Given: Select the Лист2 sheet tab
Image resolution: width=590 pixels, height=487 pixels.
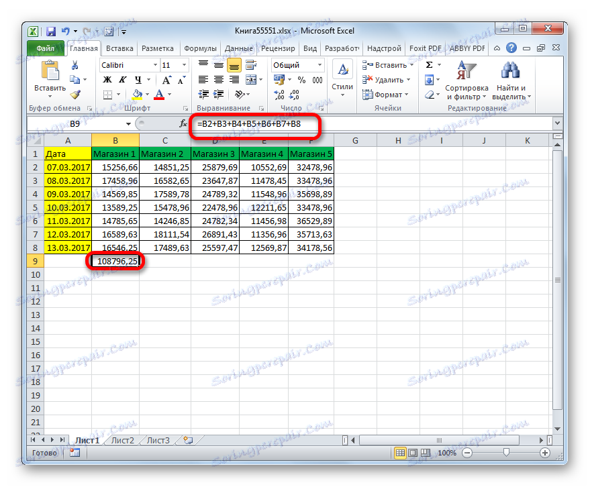Looking at the screenshot, I should [123, 440].
